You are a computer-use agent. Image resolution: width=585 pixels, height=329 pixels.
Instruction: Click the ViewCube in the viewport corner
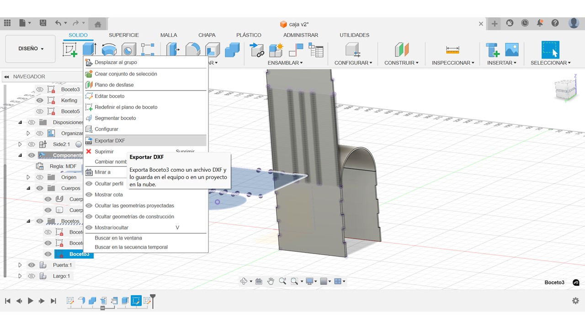[x=565, y=90]
